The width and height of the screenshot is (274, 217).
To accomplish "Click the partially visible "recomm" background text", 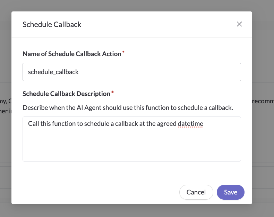I will tap(263, 101).
